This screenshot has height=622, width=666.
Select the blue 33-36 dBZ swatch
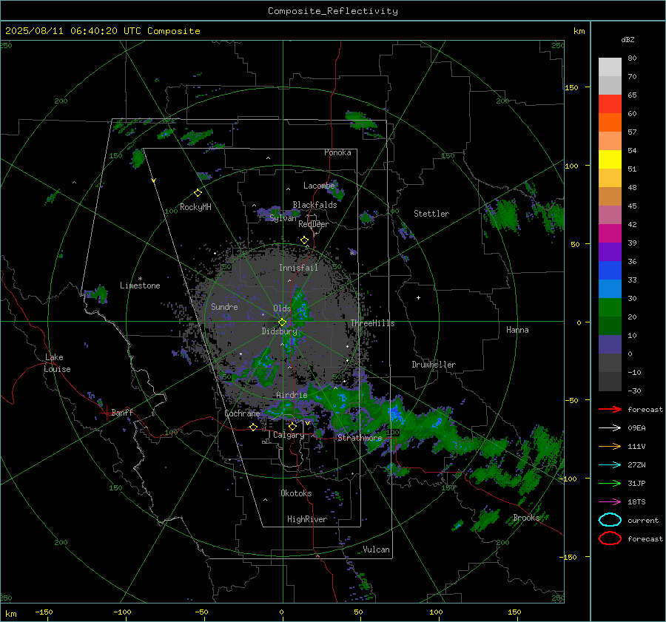tap(610, 271)
